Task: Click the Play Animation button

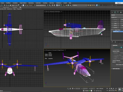Action: coord(111,88)
